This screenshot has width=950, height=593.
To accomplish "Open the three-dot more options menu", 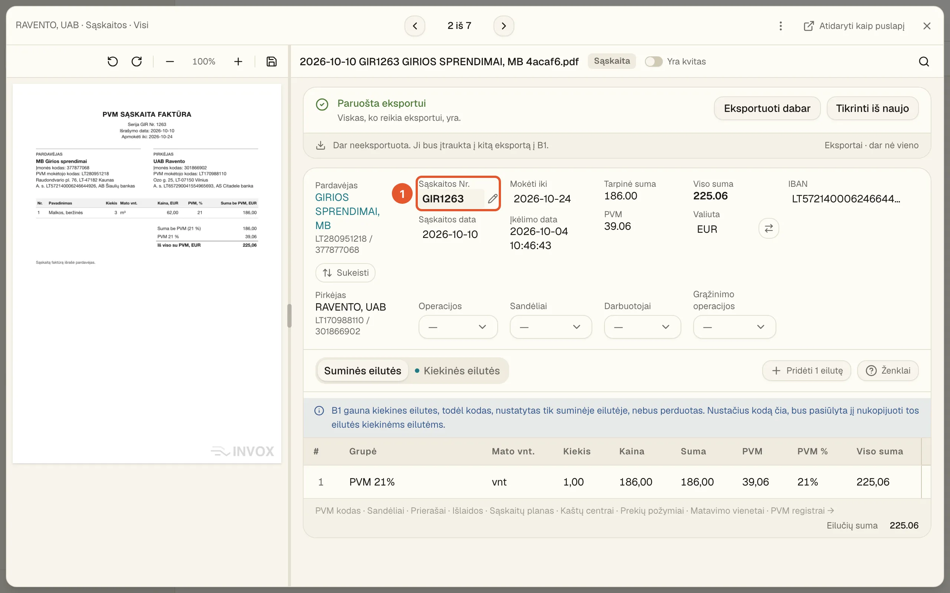I will tap(780, 26).
